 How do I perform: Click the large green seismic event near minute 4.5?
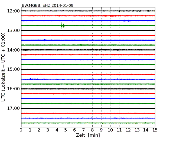pos(63,25)
